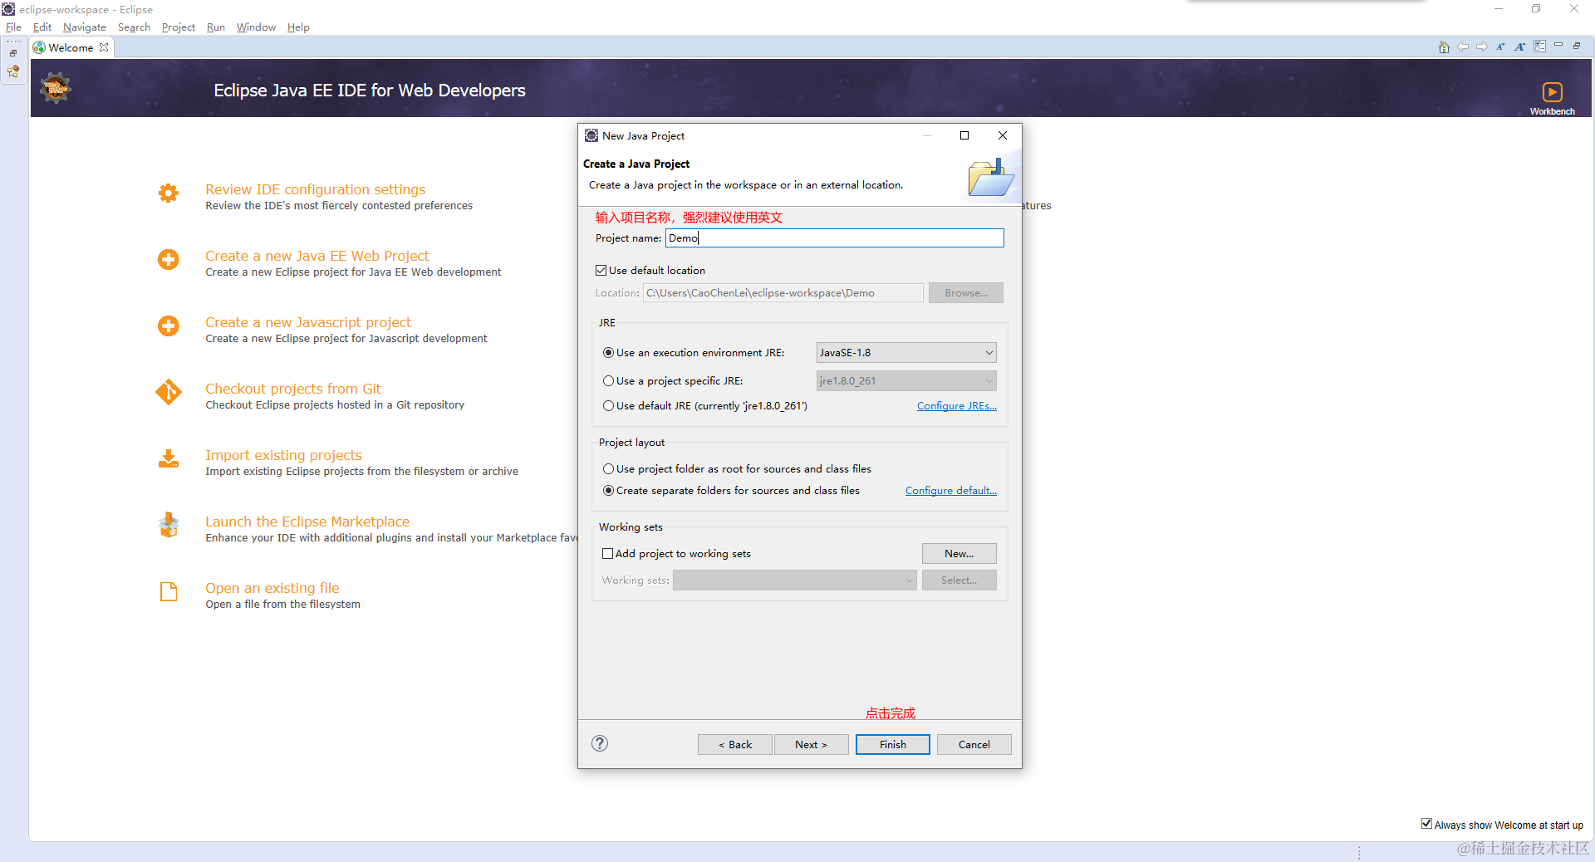Image resolution: width=1595 pixels, height=862 pixels.
Task: Click the Welcome tab globe icon
Action: (x=39, y=47)
